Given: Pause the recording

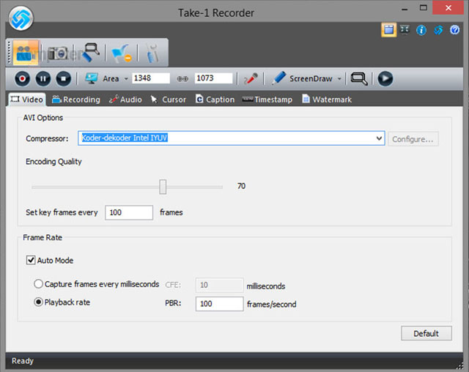Looking at the screenshot, I should (x=43, y=79).
